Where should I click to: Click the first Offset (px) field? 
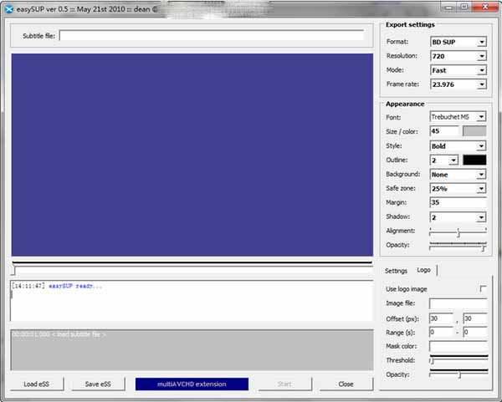click(x=441, y=318)
